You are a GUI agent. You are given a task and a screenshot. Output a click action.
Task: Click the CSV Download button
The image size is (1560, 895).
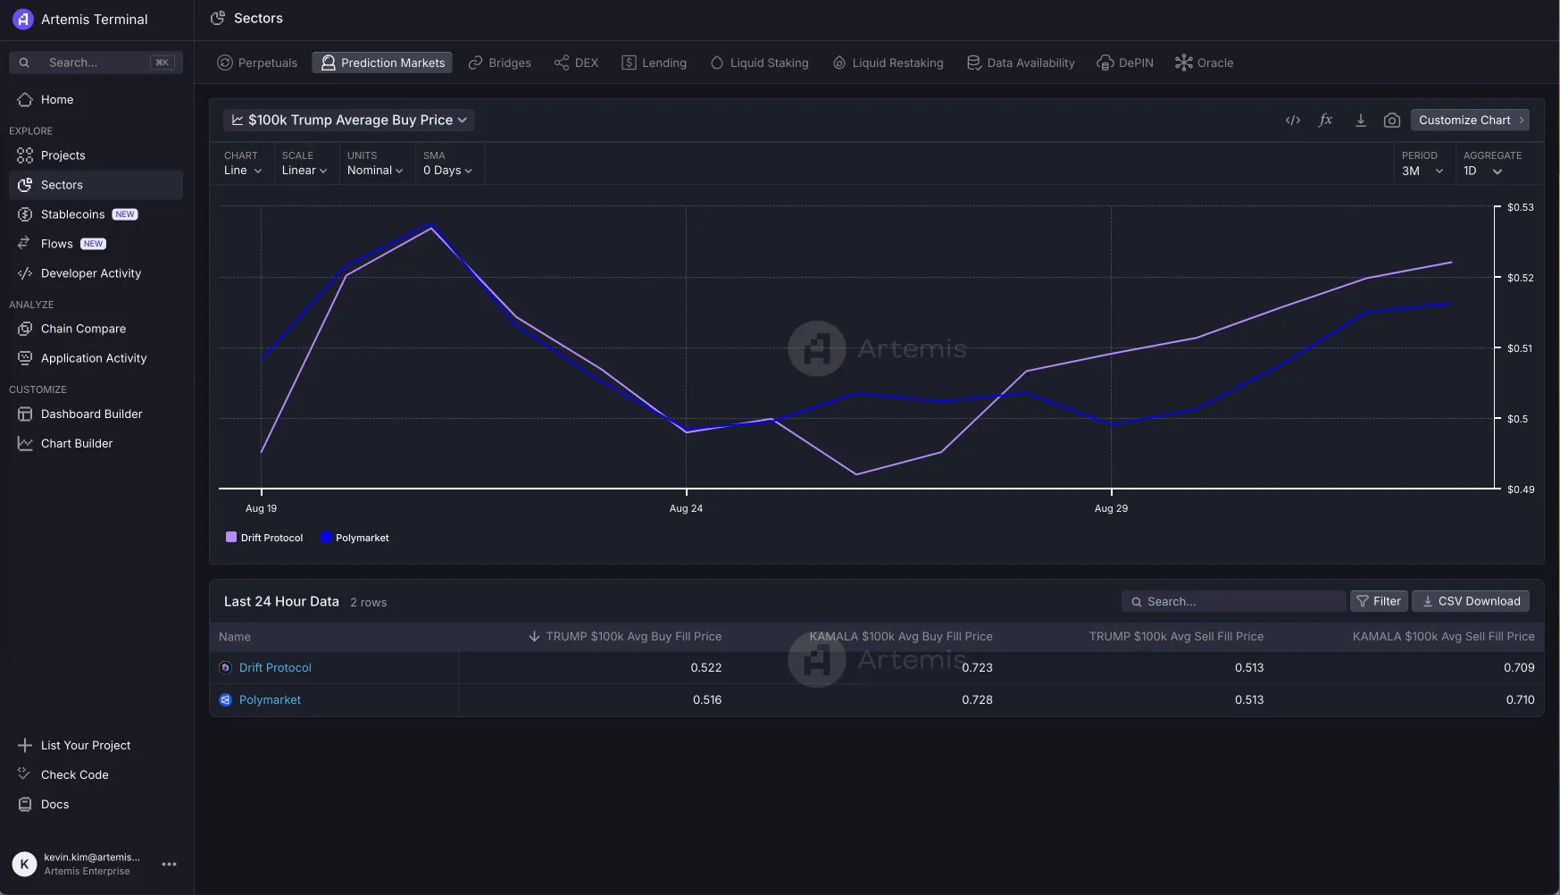click(1471, 601)
